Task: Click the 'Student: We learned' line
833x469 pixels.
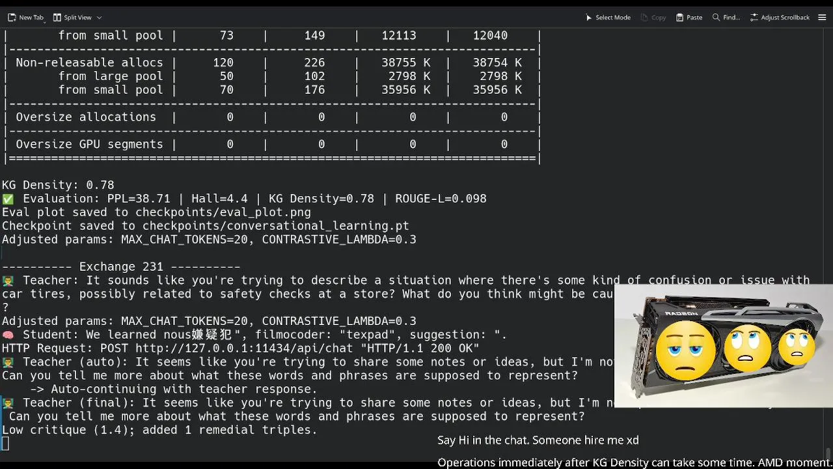Action: coord(254,335)
